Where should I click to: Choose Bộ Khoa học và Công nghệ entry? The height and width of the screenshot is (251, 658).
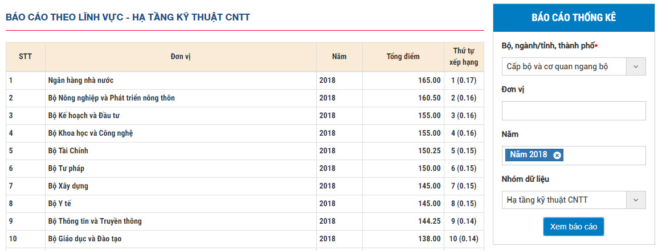91,133
